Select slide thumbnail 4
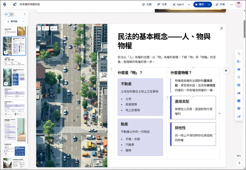 [14, 77]
